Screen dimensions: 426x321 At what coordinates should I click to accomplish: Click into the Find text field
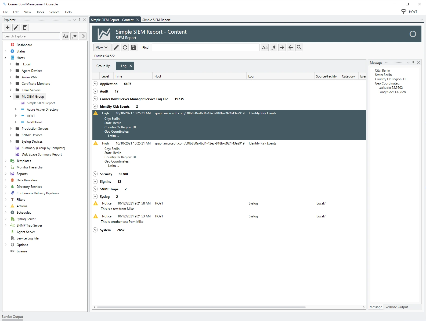click(205, 48)
